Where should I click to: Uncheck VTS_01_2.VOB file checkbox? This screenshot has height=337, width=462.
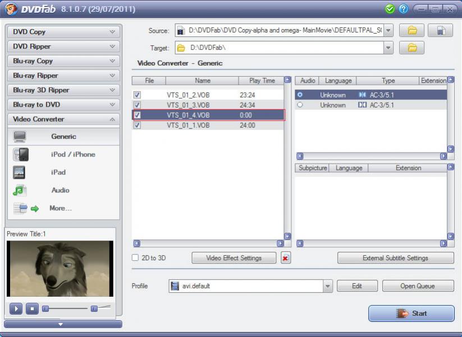[137, 95]
